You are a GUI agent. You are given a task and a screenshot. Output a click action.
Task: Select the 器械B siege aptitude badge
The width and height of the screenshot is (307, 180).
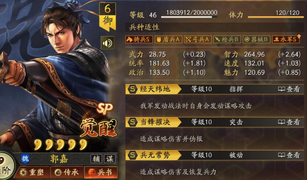pyautogui.click(x=256, y=39)
